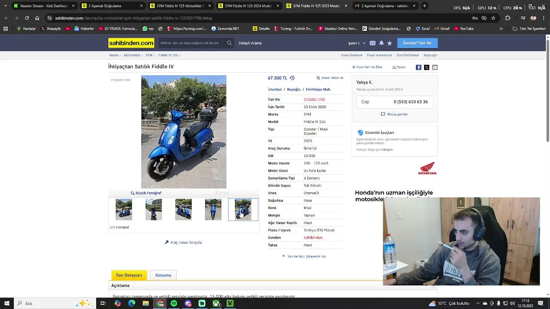Open File Explorer from the taskbar

pos(146,303)
